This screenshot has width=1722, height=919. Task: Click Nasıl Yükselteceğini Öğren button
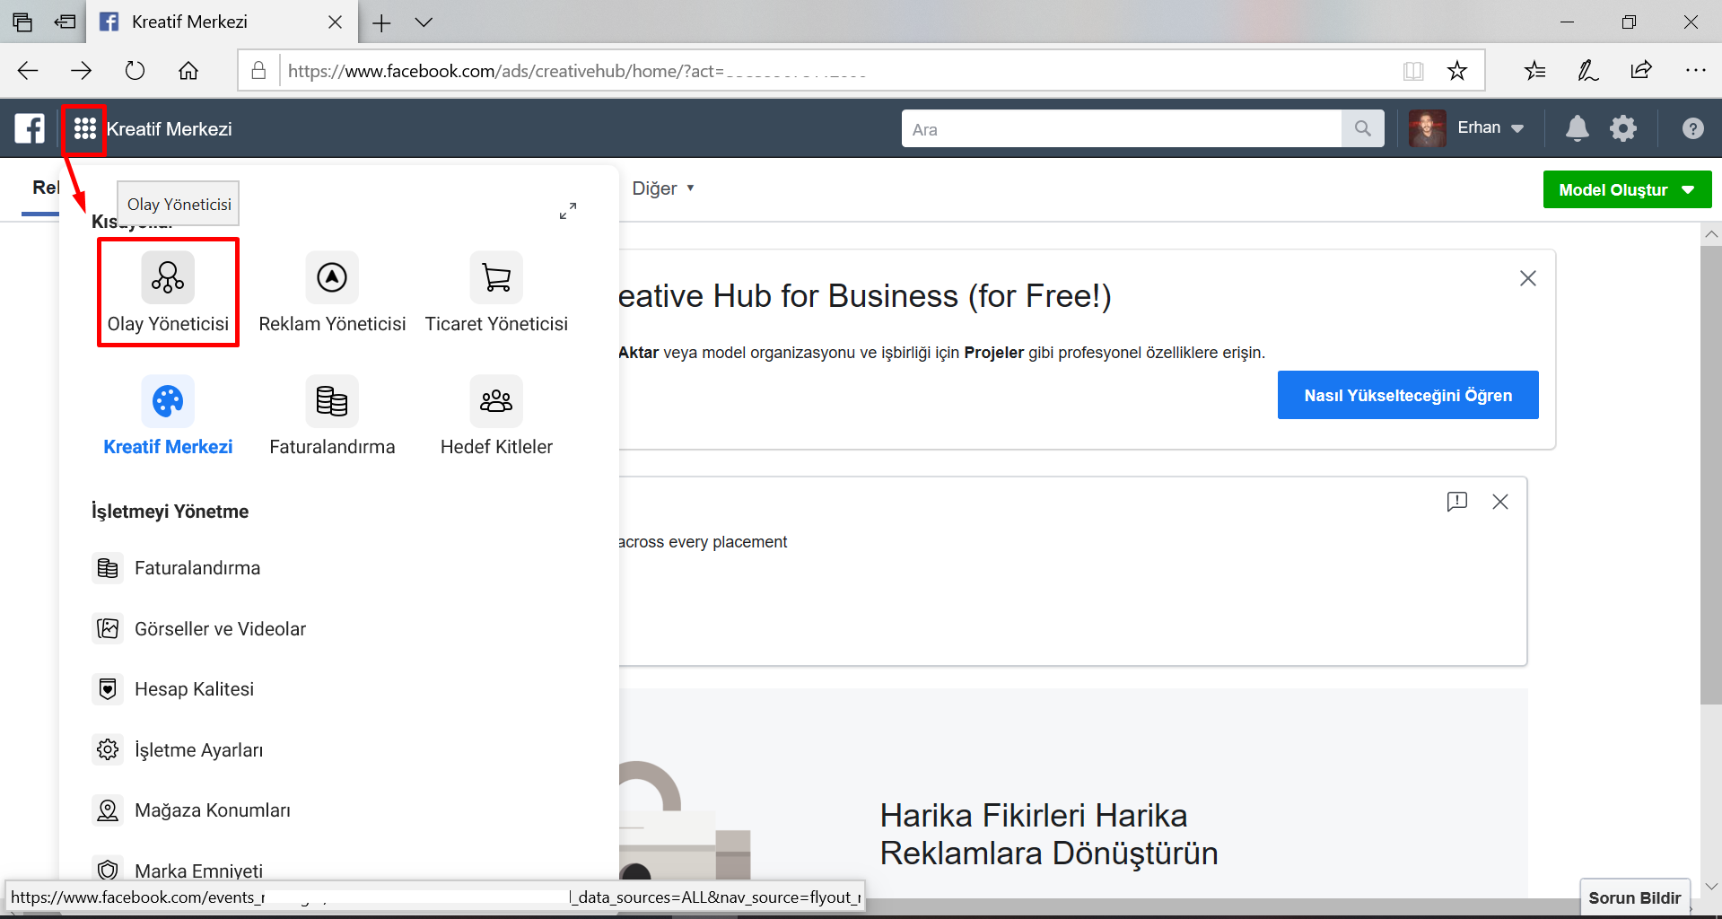click(x=1408, y=395)
